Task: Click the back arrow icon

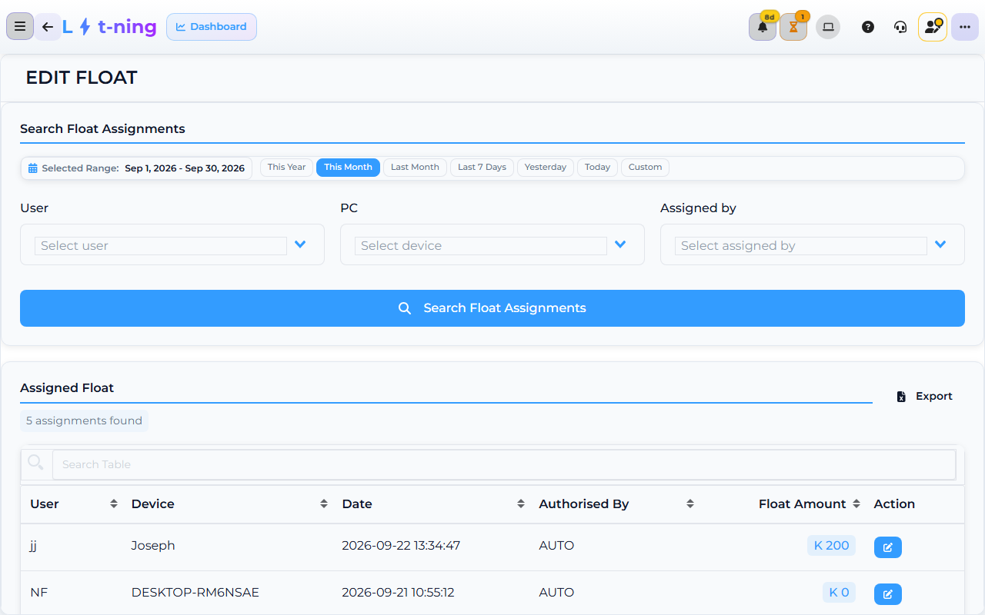Action: (48, 27)
